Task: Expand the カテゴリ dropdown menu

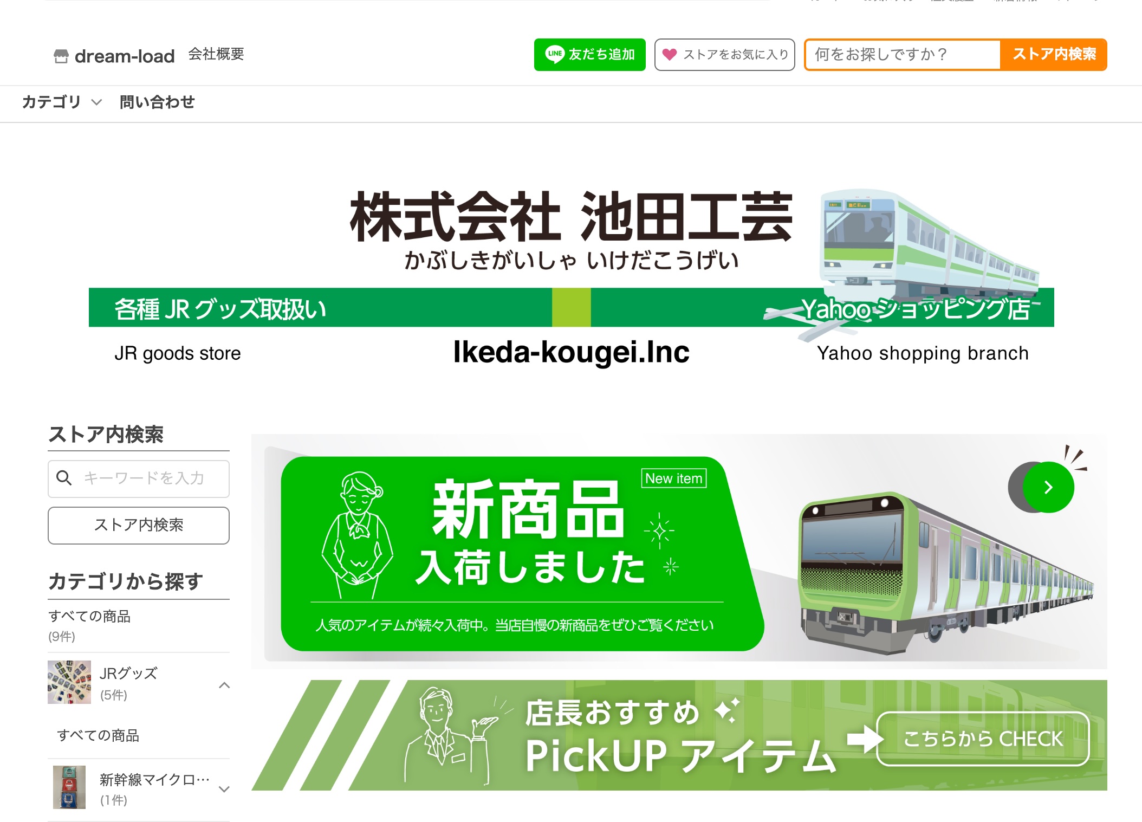Action: (x=62, y=102)
